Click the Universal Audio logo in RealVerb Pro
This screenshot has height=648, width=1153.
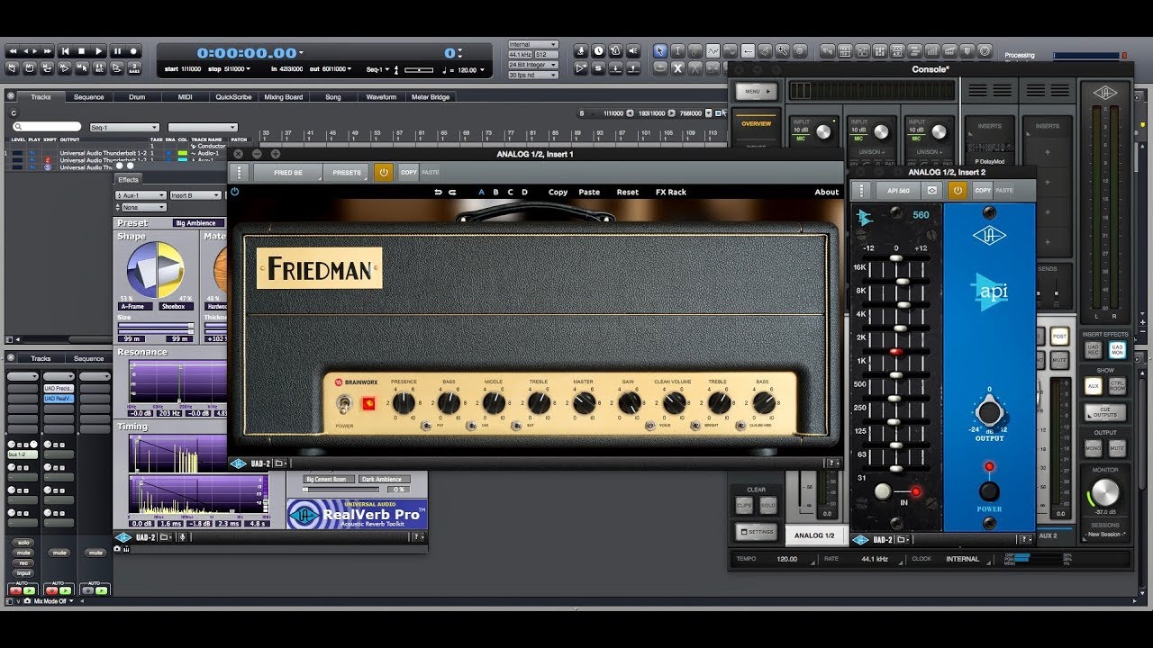pyautogui.click(x=303, y=516)
